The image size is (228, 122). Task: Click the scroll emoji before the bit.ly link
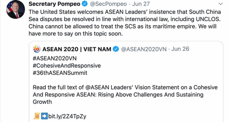[36, 115]
